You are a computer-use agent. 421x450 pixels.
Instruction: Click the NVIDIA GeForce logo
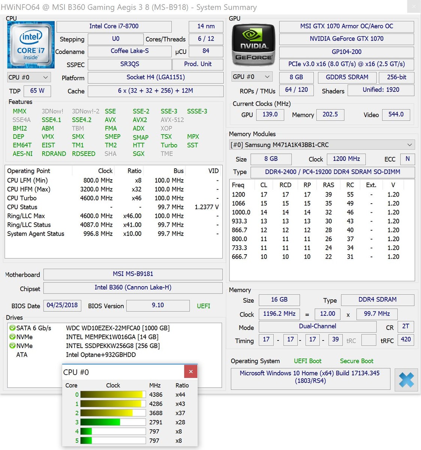[x=253, y=45]
